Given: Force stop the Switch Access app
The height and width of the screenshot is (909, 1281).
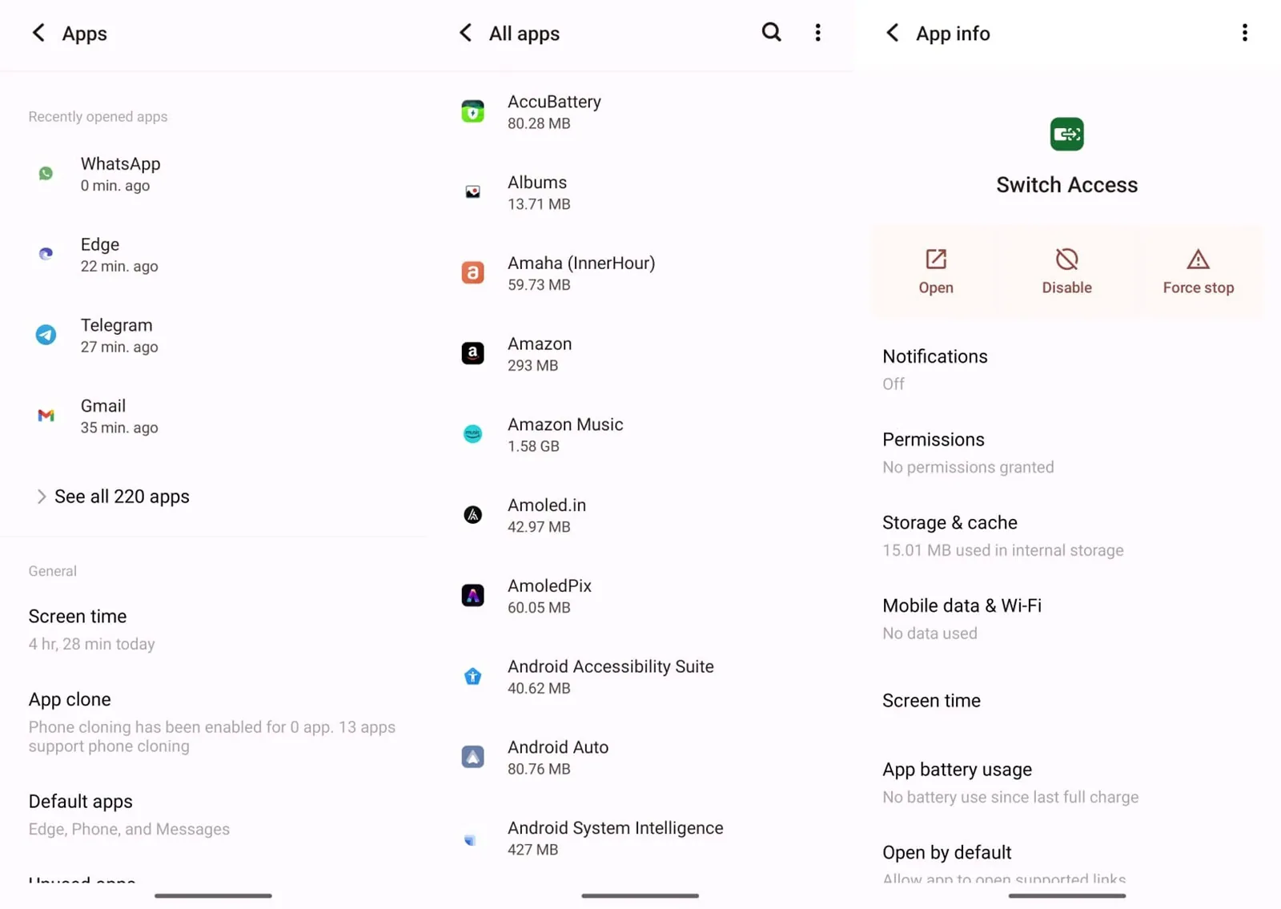Looking at the screenshot, I should click(1197, 271).
